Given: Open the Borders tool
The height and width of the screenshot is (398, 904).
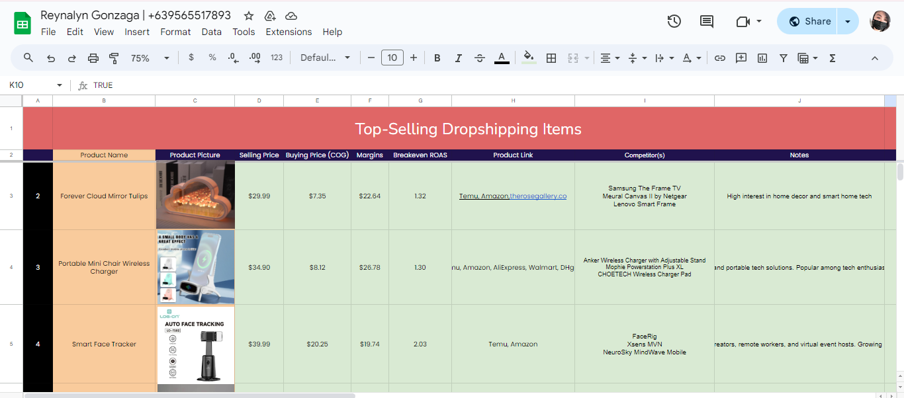Looking at the screenshot, I should tap(551, 58).
